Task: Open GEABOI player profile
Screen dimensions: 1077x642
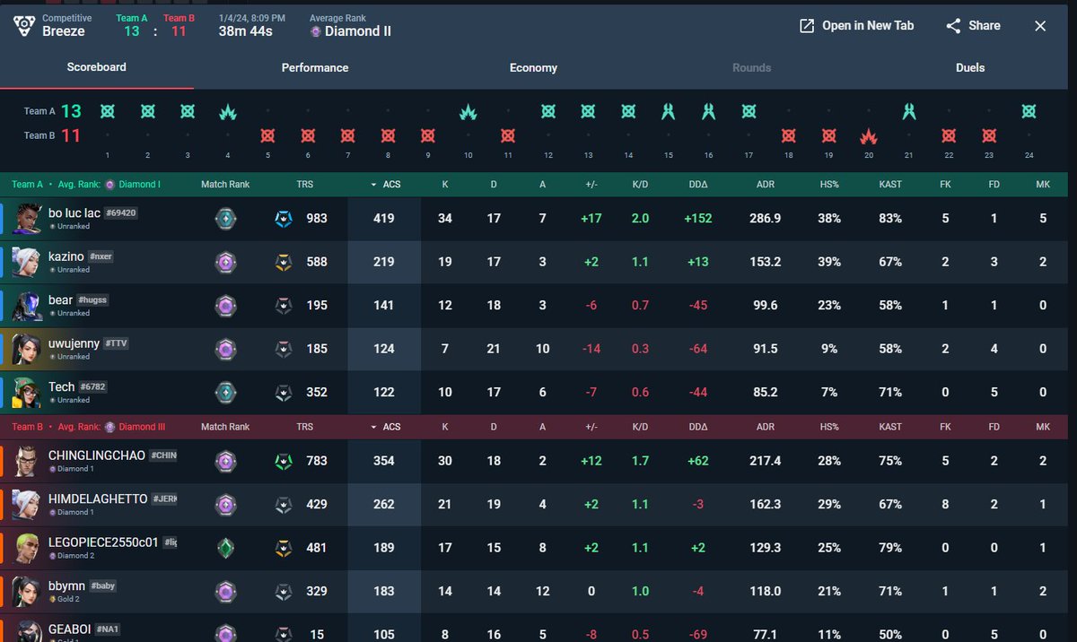Action: click(x=68, y=629)
